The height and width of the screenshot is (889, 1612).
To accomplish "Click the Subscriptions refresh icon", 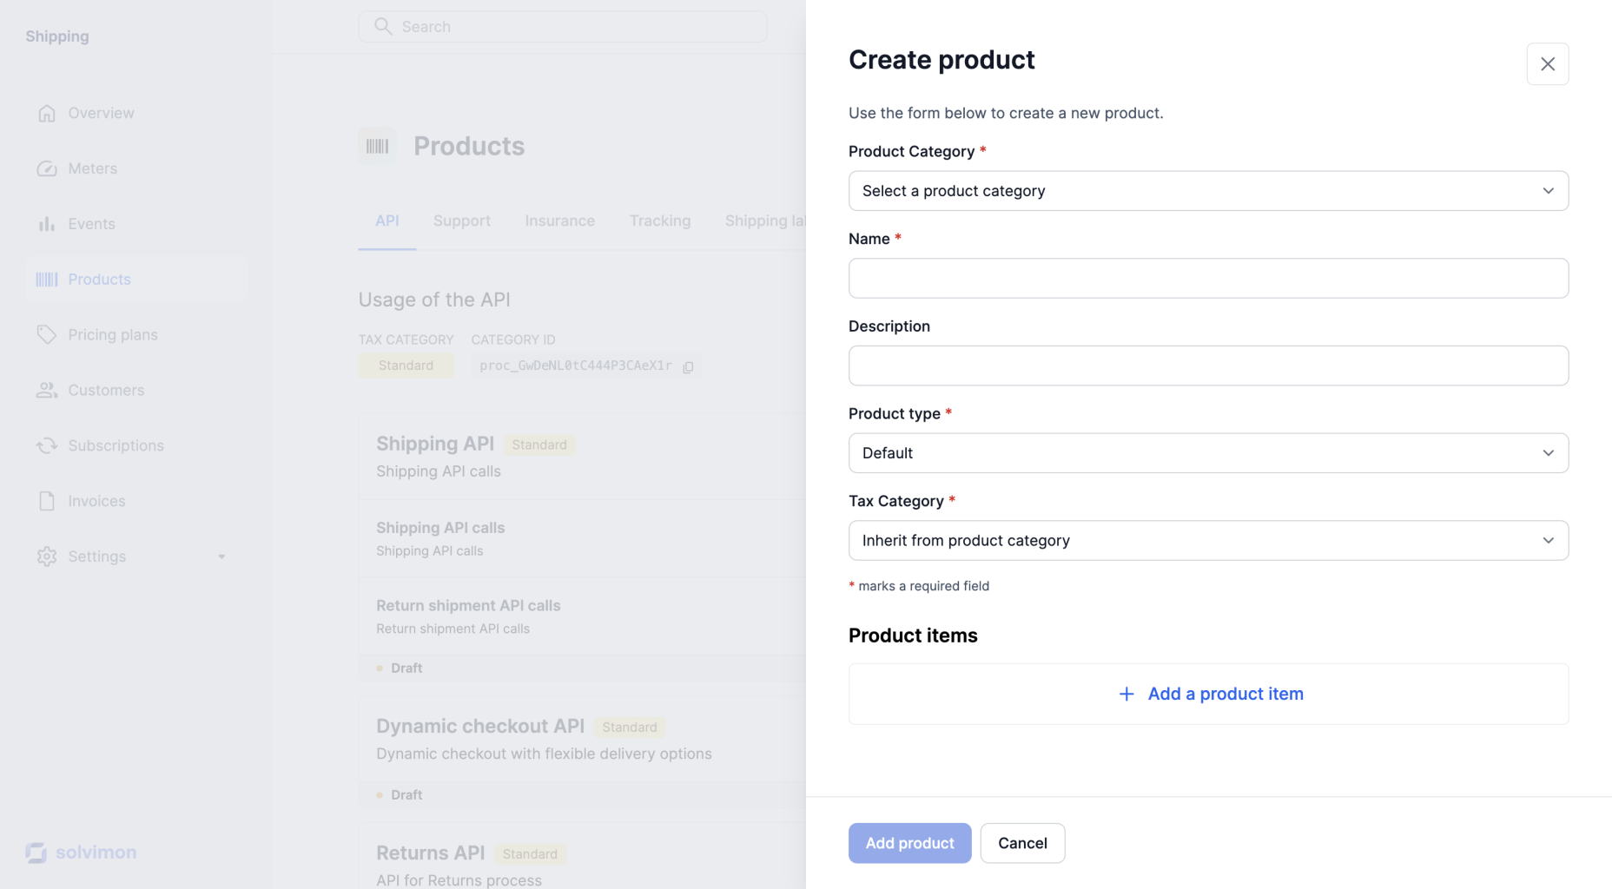I will click(47, 446).
